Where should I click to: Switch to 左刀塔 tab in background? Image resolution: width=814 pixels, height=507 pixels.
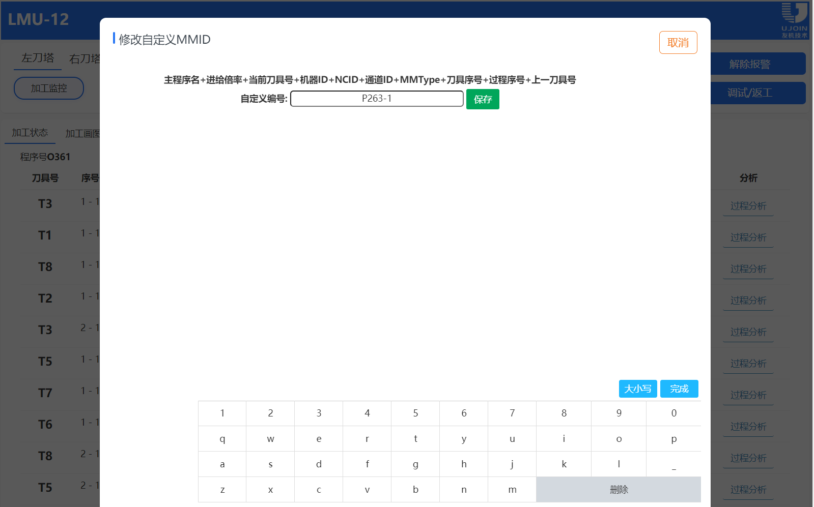[38, 58]
